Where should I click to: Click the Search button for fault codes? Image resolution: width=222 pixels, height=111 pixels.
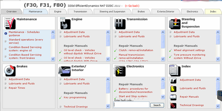[x=157, y=105]
